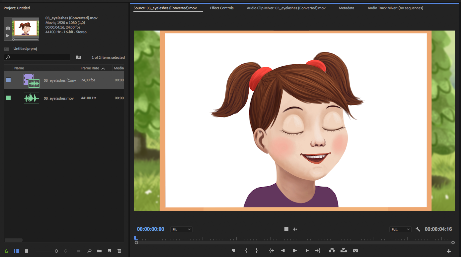Screen dimensions: 461x257
Task: Click Project panel horizontal scrollbar
Action: (14, 240)
